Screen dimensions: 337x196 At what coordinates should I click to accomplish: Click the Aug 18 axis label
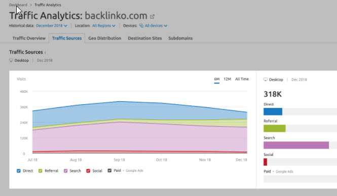pos(76,160)
